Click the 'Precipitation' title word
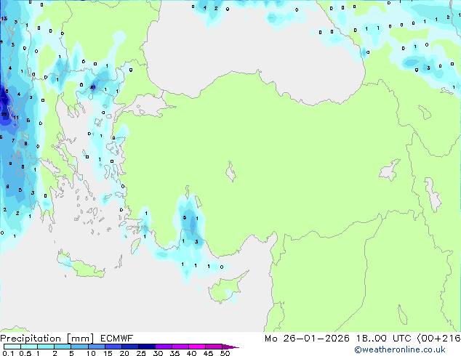This screenshot has height=356, width=461. click(31, 339)
